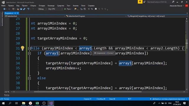Screen dimensions: 189x106
Task: Open the Тест menu
Action: 69,6
